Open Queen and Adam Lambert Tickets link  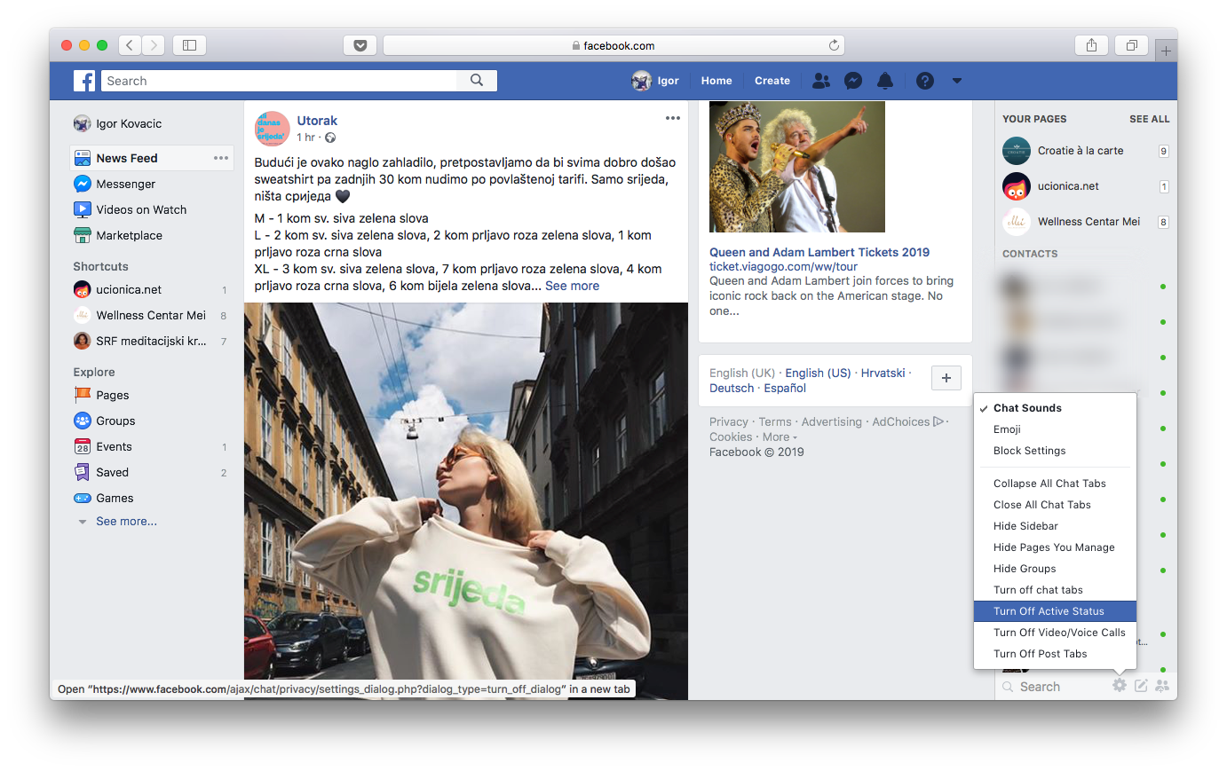(819, 252)
